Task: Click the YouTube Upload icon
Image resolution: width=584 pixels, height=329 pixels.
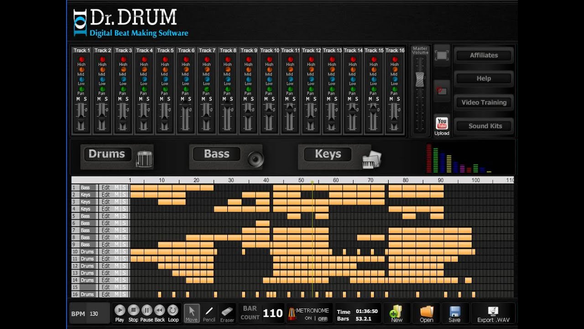Action: click(x=442, y=127)
